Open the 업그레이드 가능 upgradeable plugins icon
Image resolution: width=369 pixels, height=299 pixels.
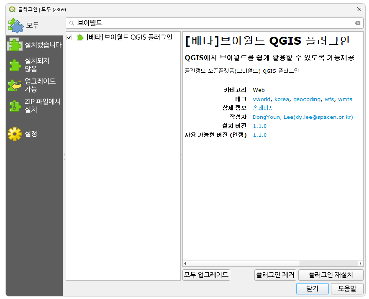[15, 85]
